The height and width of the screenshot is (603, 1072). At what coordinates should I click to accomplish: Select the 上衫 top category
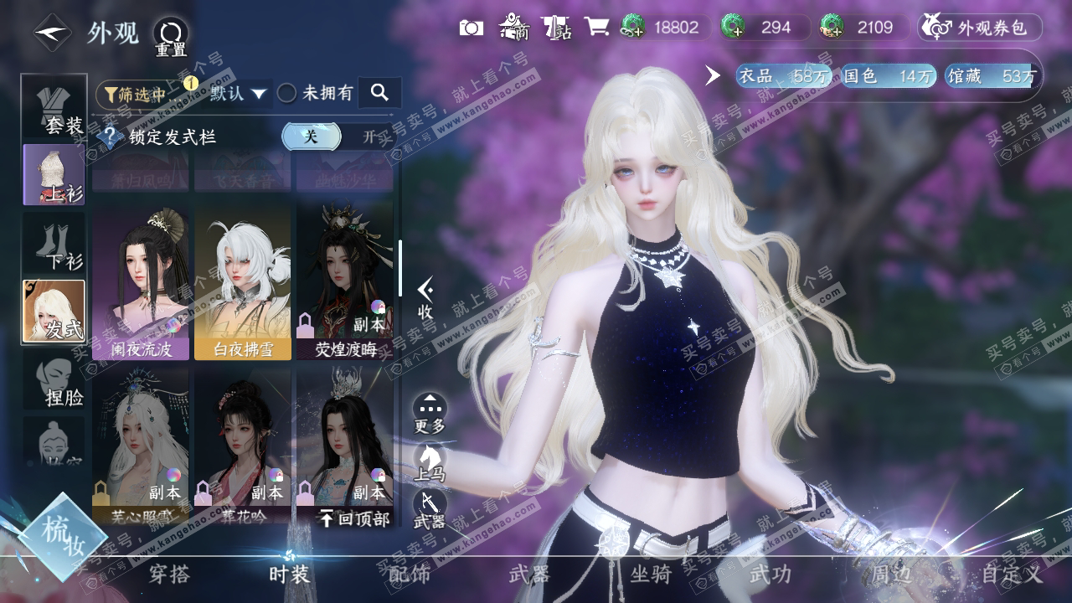coord(54,174)
